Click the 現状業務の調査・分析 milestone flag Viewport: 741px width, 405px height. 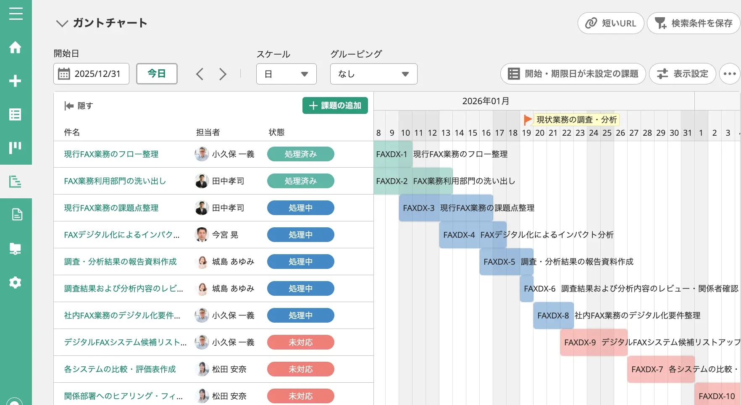click(x=528, y=120)
